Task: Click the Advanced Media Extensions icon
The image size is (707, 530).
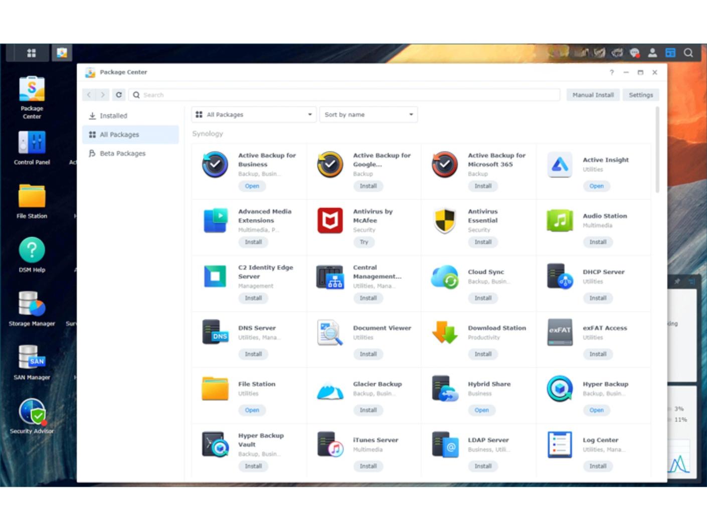Action: 215,221
